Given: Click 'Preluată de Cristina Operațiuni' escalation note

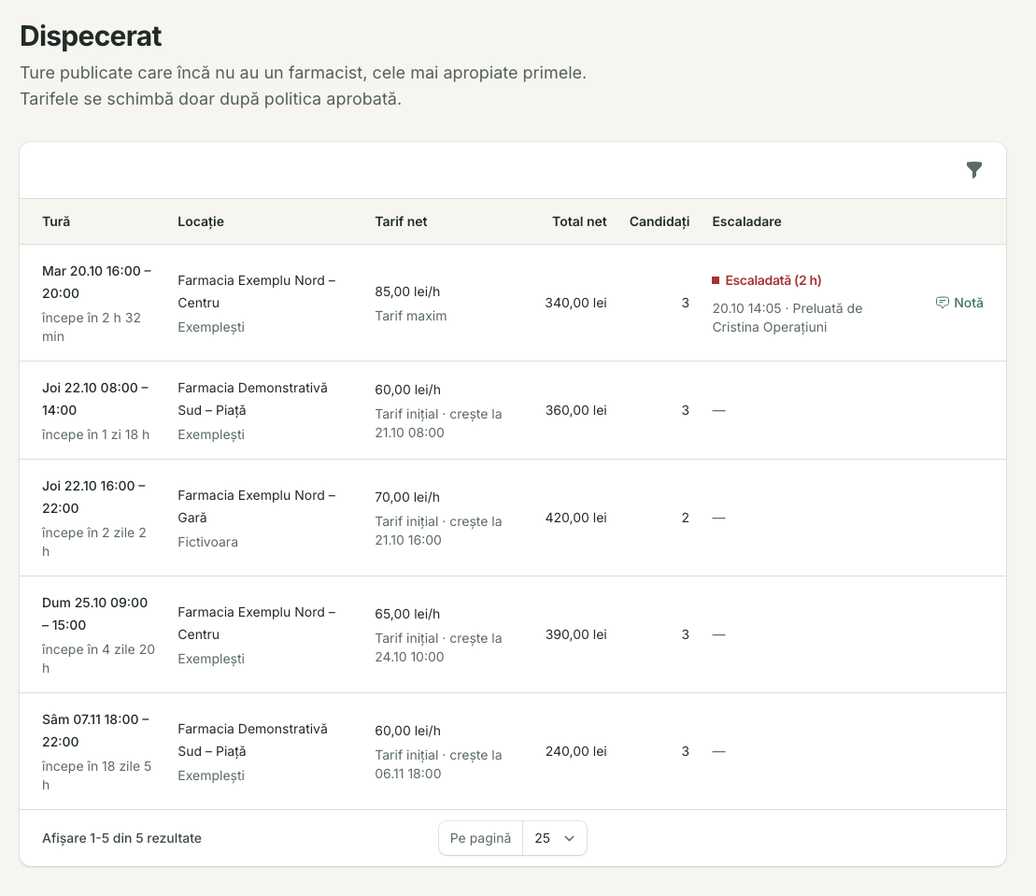Looking at the screenshot, I should [787, 318].
